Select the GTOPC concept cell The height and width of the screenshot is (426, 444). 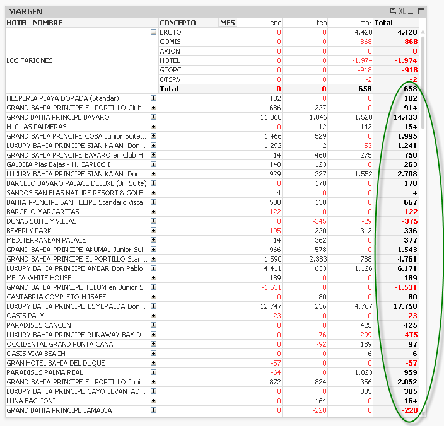coord(197,70)
